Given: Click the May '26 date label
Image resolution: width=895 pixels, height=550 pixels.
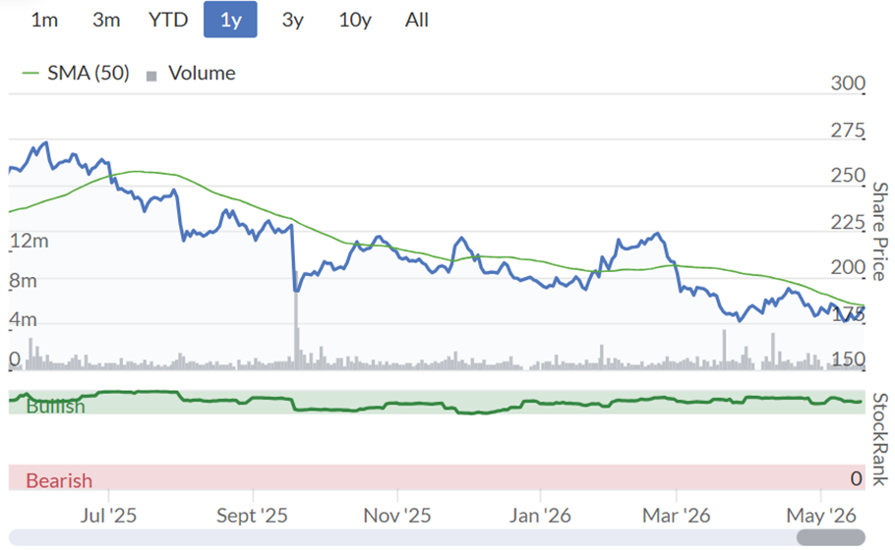Looking at the screenshot, I should click(x=821, y=516).
